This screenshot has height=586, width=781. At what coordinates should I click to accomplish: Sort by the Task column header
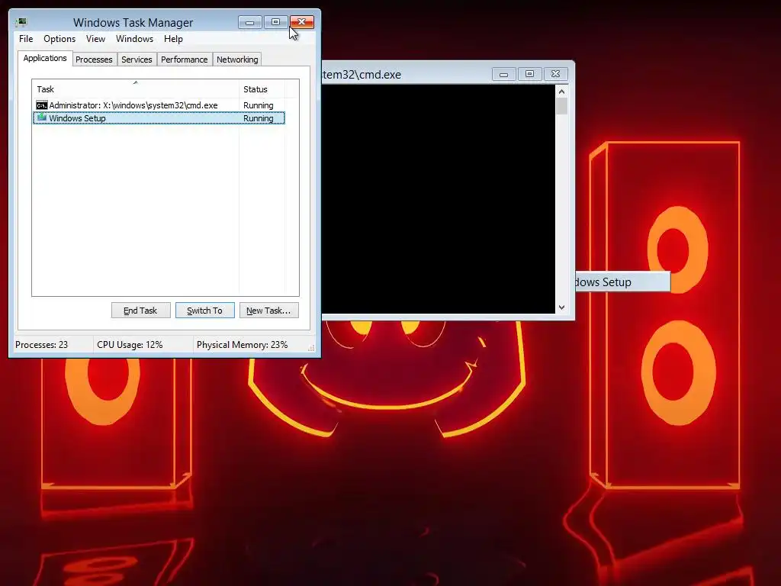135,89
